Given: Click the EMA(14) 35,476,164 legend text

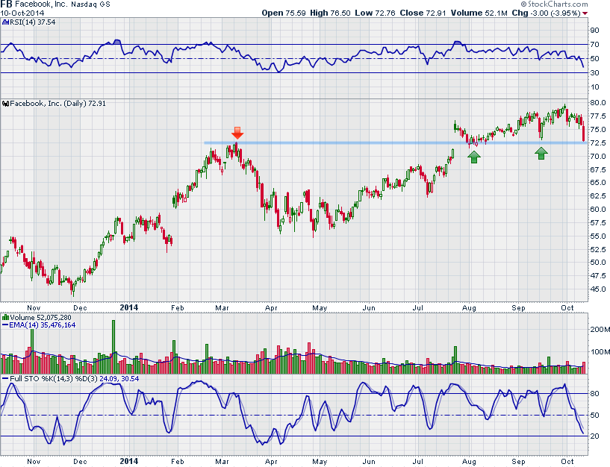Looking at the screenshot, I should point(43,325).
